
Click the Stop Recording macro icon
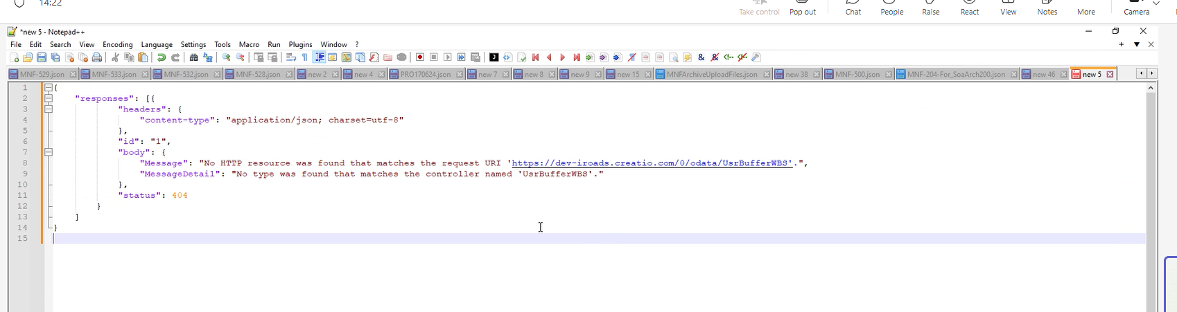pos(434,57)
